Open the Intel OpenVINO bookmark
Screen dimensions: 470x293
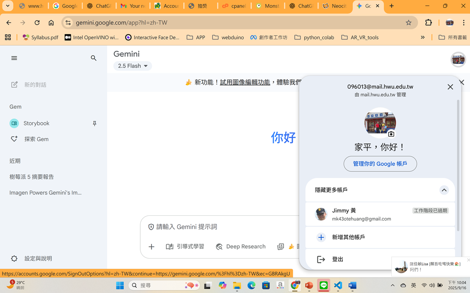coord(92,37)
